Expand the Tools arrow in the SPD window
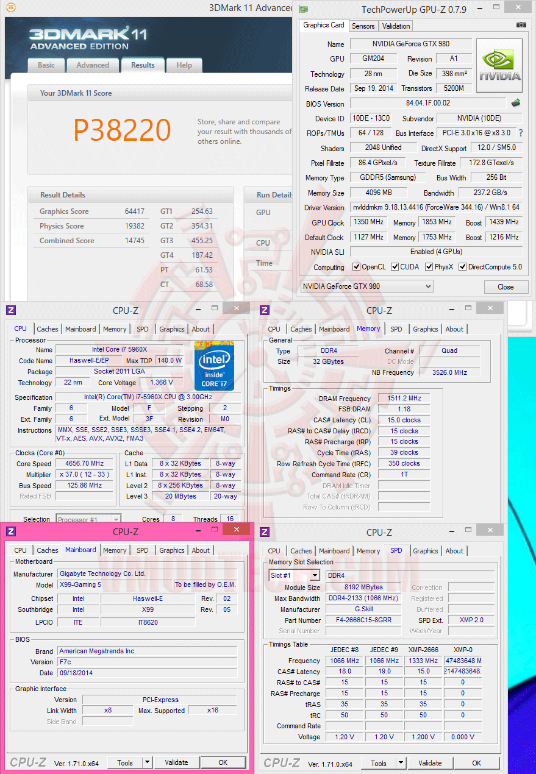 click(401, 763)
